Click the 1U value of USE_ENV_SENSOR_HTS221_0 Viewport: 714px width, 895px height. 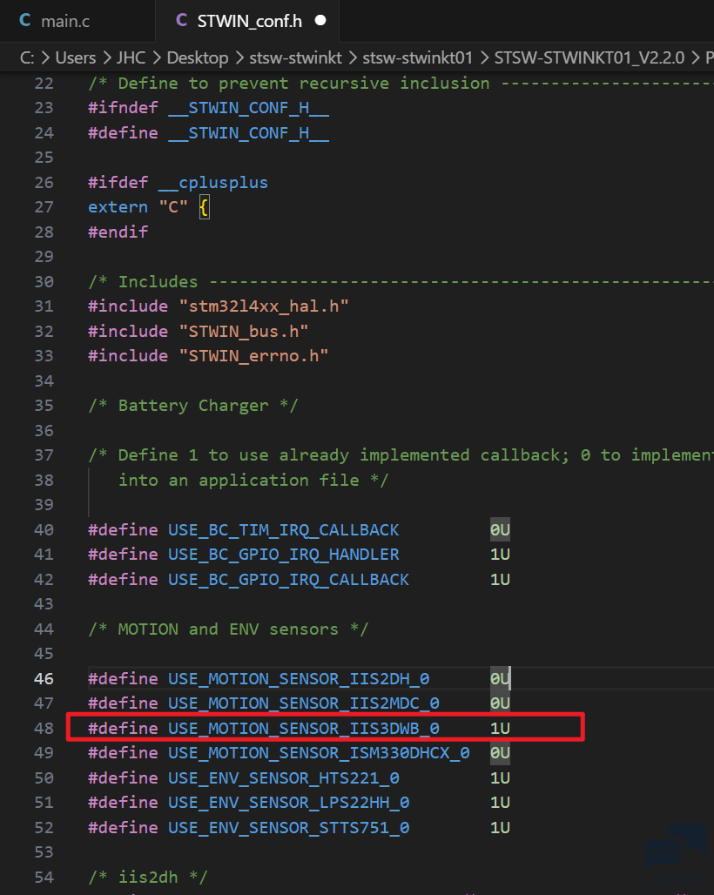point(500,777)
